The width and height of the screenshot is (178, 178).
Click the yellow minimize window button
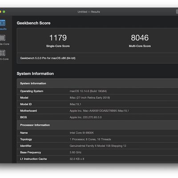pos(0,12)
